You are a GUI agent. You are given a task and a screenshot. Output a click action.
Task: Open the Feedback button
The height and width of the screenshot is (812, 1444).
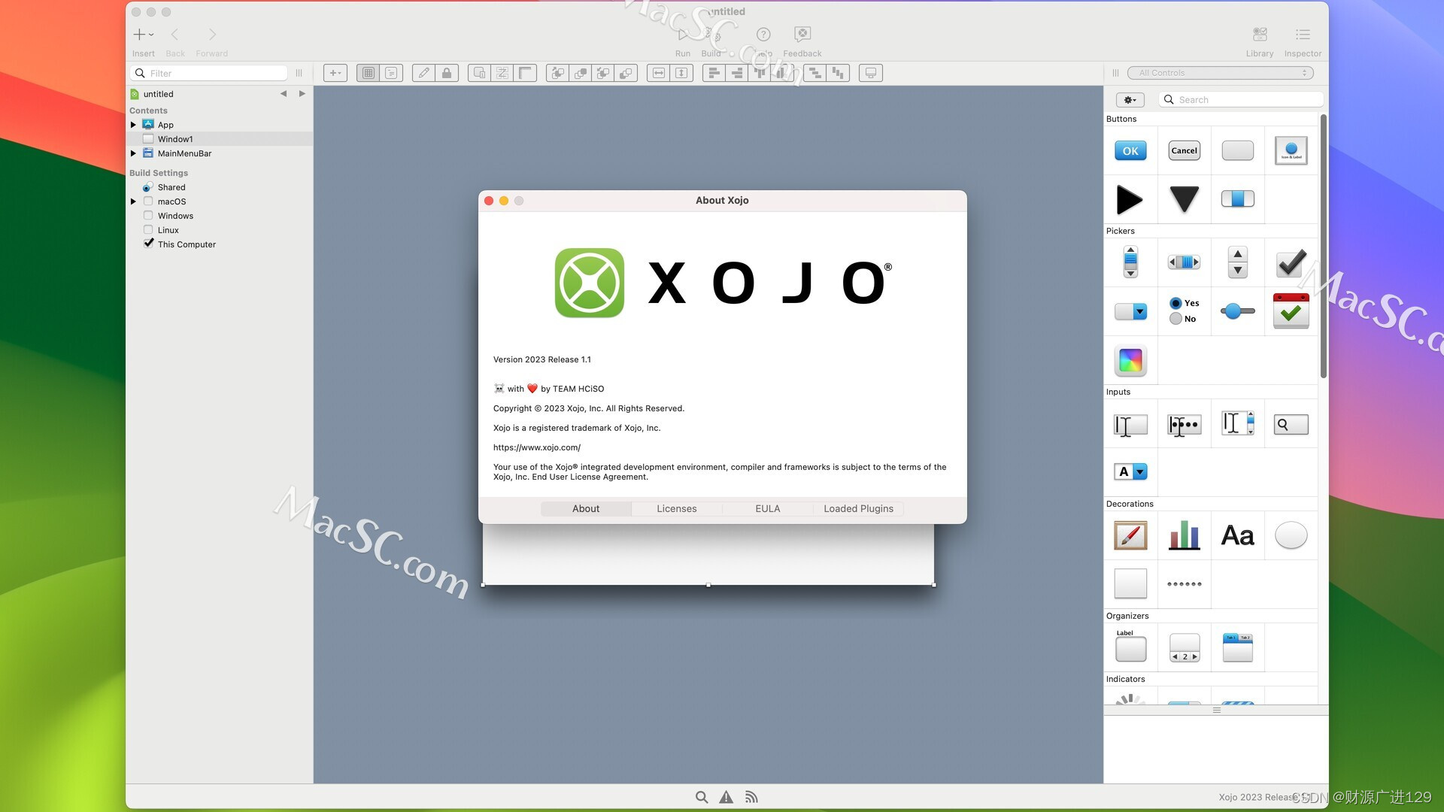[x=802, y=41]
